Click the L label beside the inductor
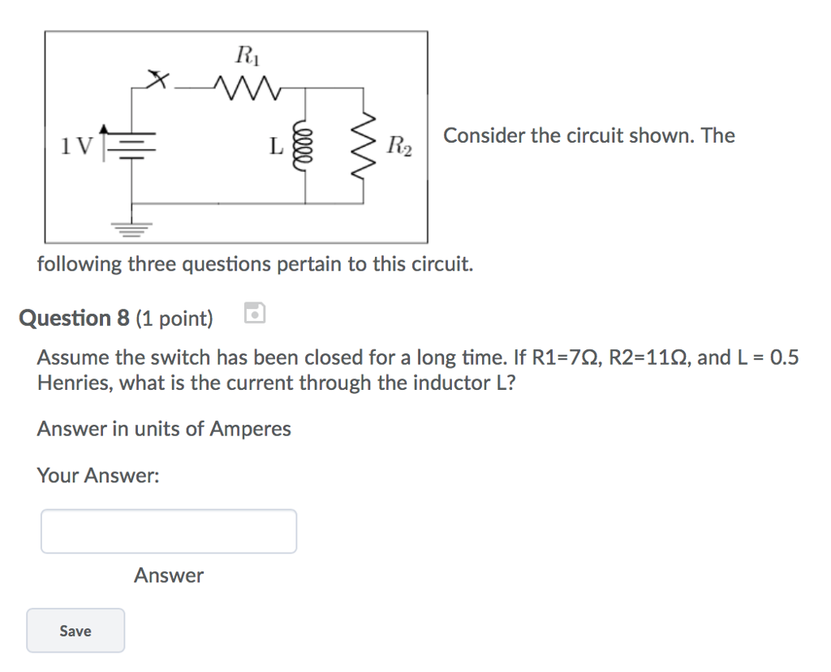This screenshot has height=672, width=831. [x=275, y=144]
